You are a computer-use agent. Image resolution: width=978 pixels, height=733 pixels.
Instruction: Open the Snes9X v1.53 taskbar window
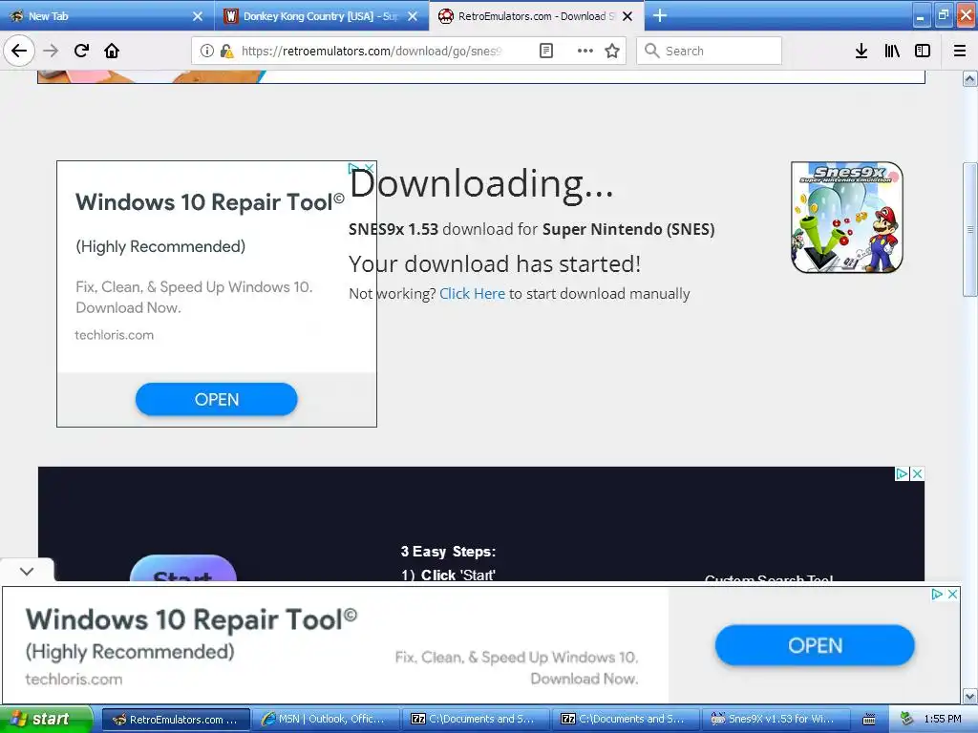click(x=776, y=720)
